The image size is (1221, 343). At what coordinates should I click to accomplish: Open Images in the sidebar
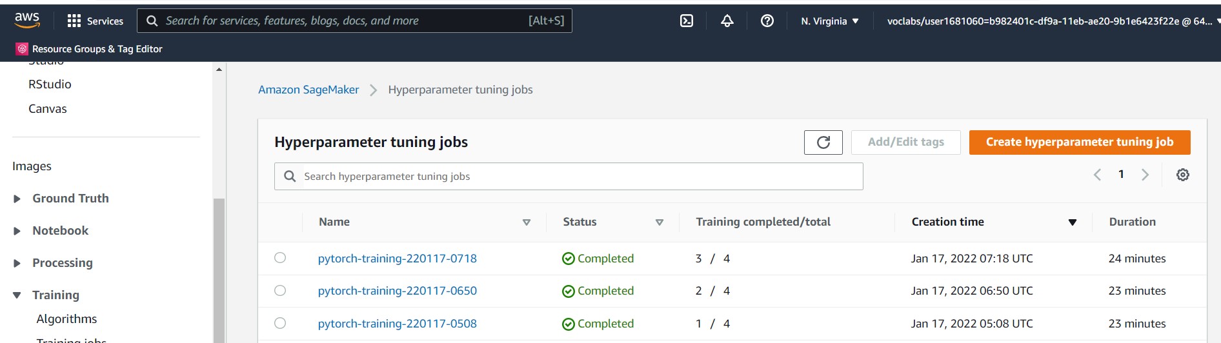coord(32,166)
